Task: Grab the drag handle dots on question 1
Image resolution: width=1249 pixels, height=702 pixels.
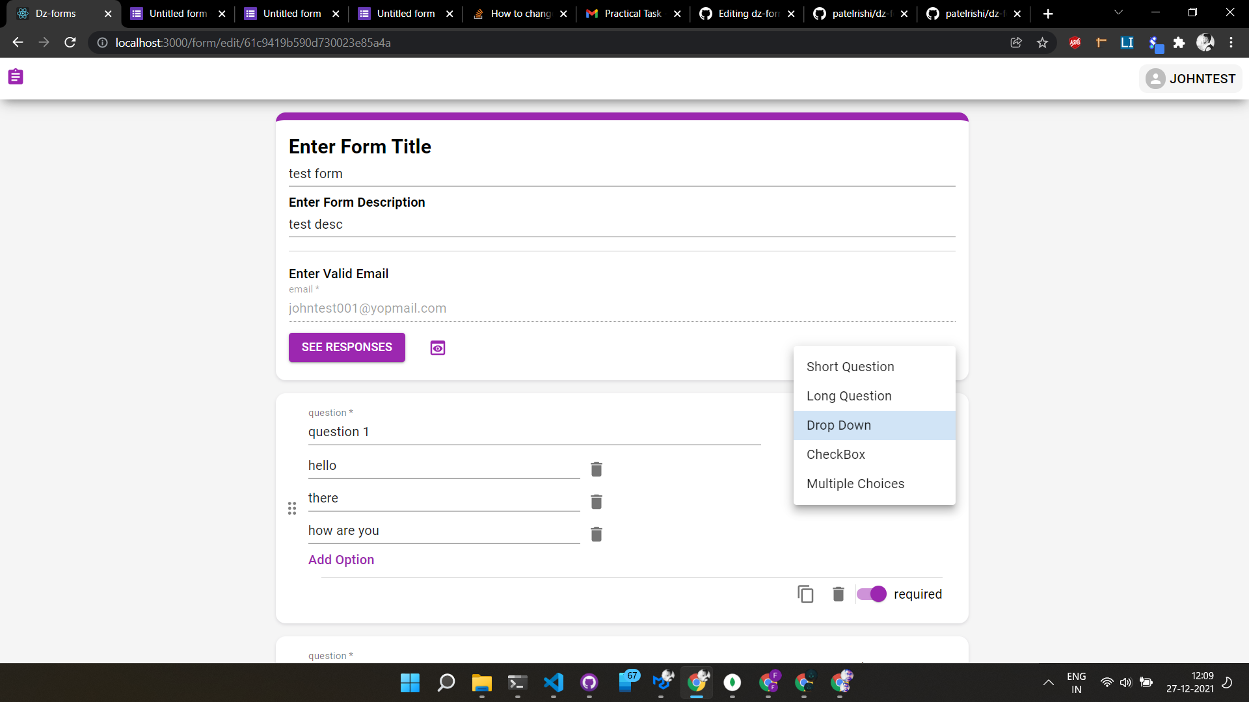Action: 292,508
